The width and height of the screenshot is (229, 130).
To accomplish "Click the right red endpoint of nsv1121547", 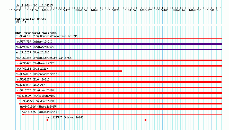I will (x=145, y=120).
